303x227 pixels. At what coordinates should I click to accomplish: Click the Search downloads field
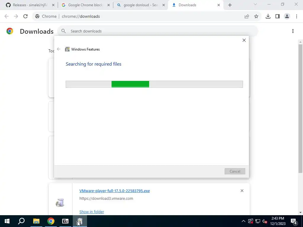click(158, 31)
